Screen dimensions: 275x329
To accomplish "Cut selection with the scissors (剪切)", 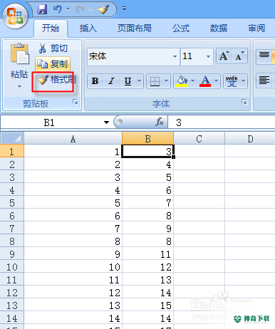I will (53, 48).
